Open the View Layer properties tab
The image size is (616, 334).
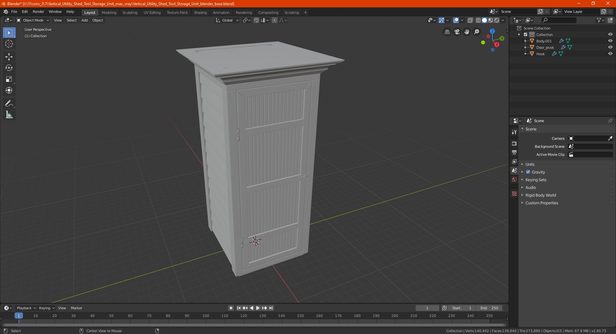click(514, 161)
